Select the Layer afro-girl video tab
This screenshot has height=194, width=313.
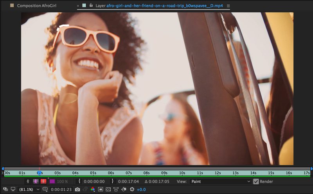coord(160,6)
